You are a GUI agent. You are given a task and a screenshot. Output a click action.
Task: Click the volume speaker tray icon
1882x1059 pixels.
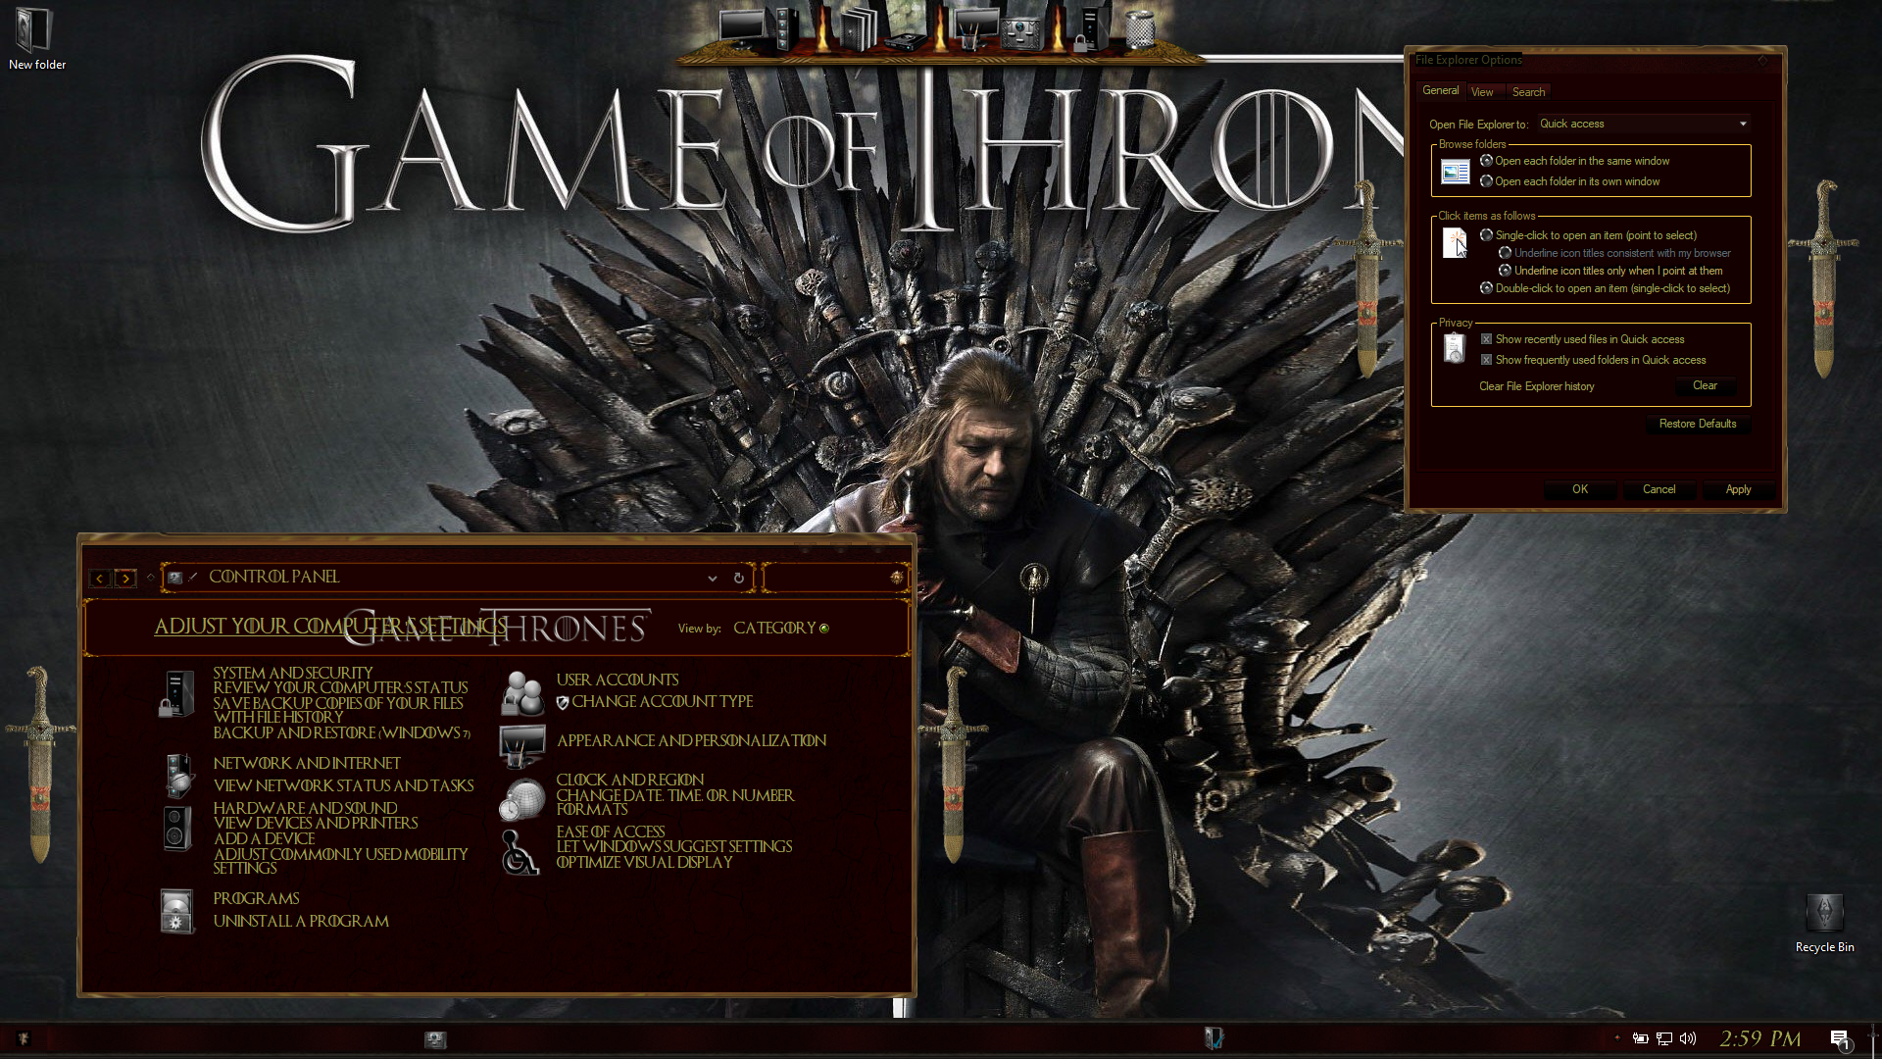1687,1038
